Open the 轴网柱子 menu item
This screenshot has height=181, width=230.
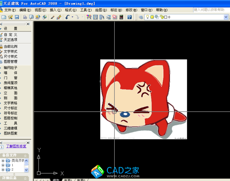pos(10,67)
